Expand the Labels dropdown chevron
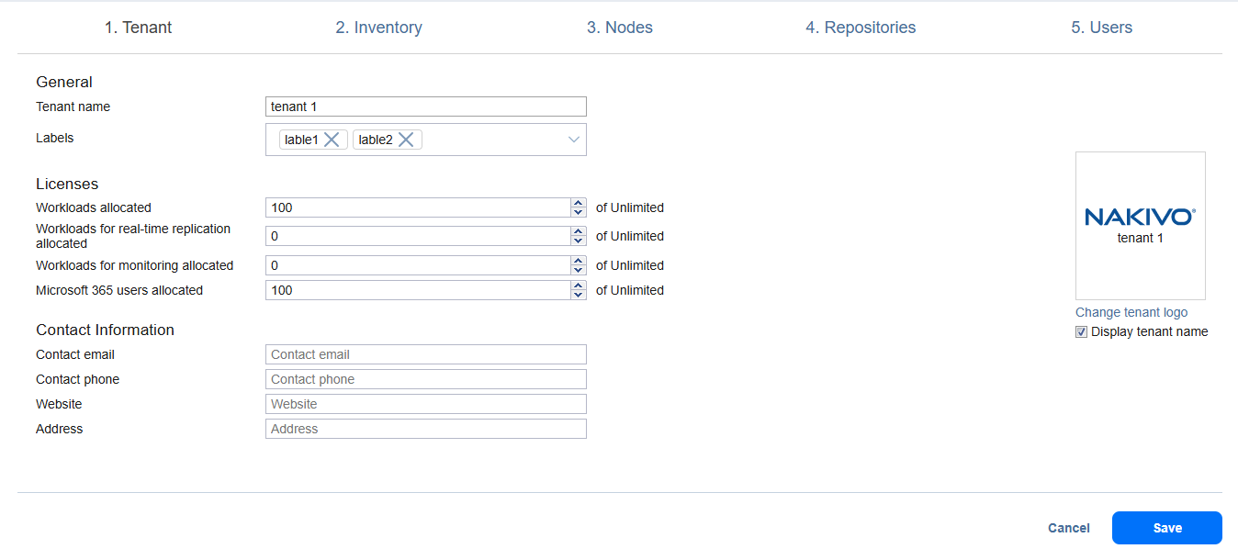Viewport: 1238px width, 560px height. click(x=573, y=140)
